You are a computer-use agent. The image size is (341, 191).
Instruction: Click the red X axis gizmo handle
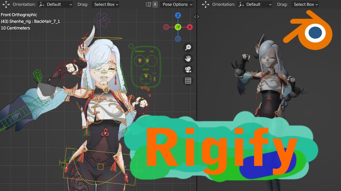pos(190,27)
